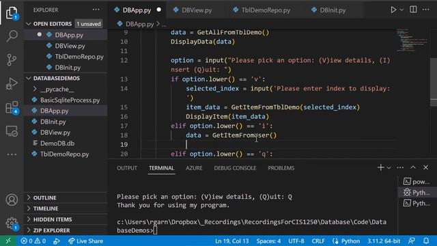Open the Explorer view in activity bar
Image resolution: width=437 pixels, height=246 pixels.
[12, 12]
